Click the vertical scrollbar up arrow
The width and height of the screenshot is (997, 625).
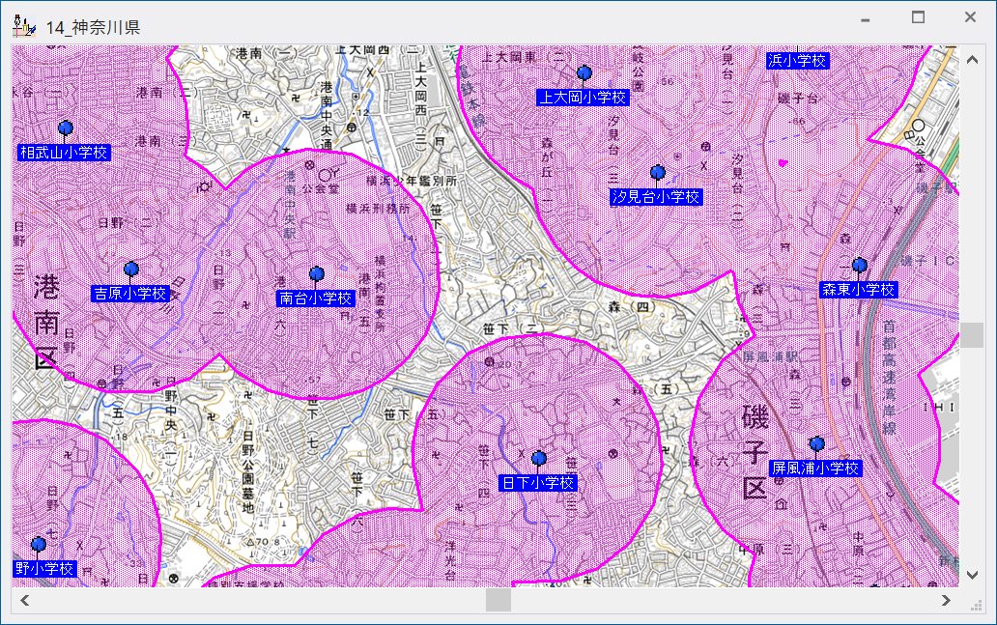coord(972,60)
